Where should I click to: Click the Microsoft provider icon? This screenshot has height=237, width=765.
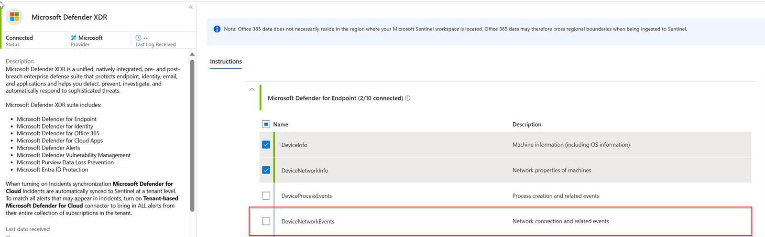tap(74, 38)
